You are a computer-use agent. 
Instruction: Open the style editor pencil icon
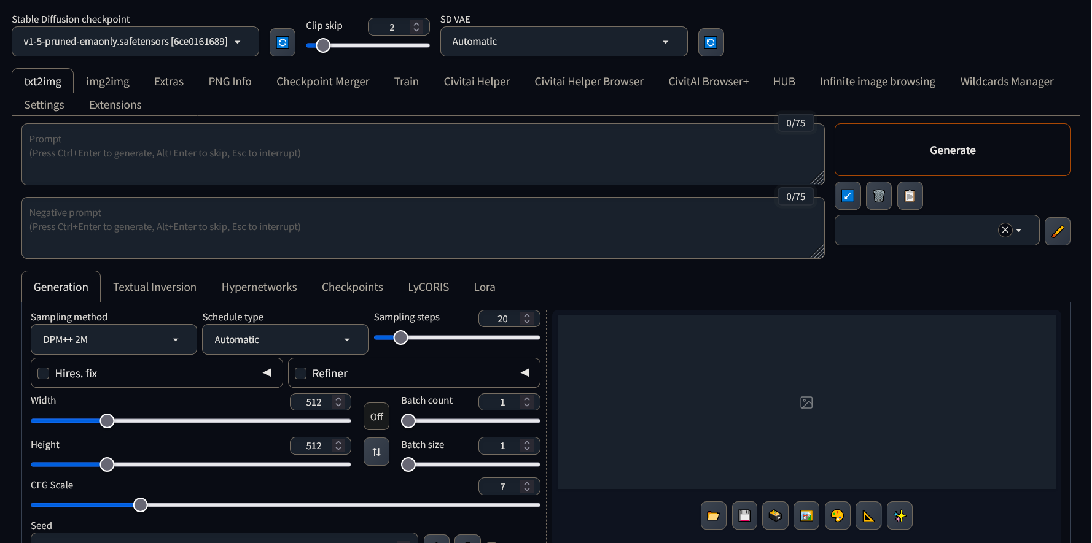click(1058, 231)
